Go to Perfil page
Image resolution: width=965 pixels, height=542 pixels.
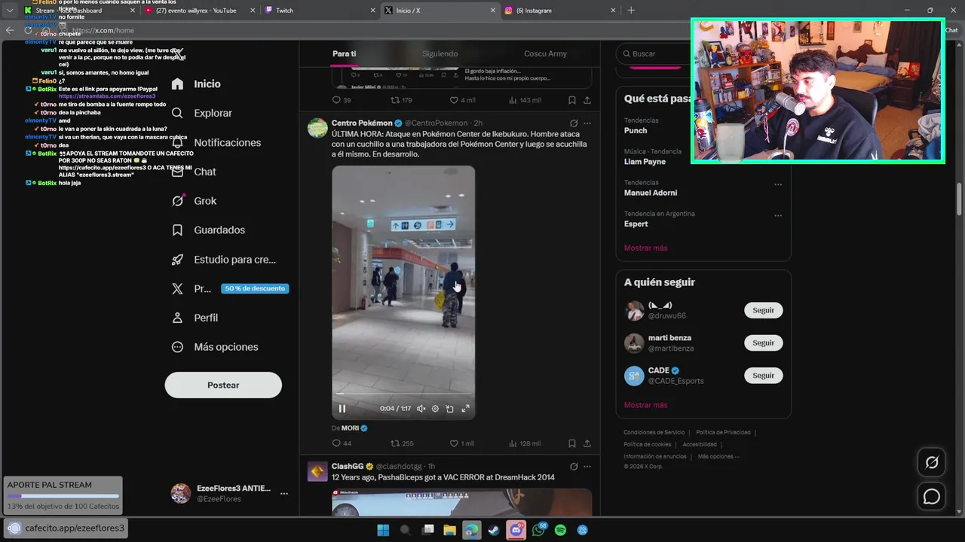(x=195, y=318)
